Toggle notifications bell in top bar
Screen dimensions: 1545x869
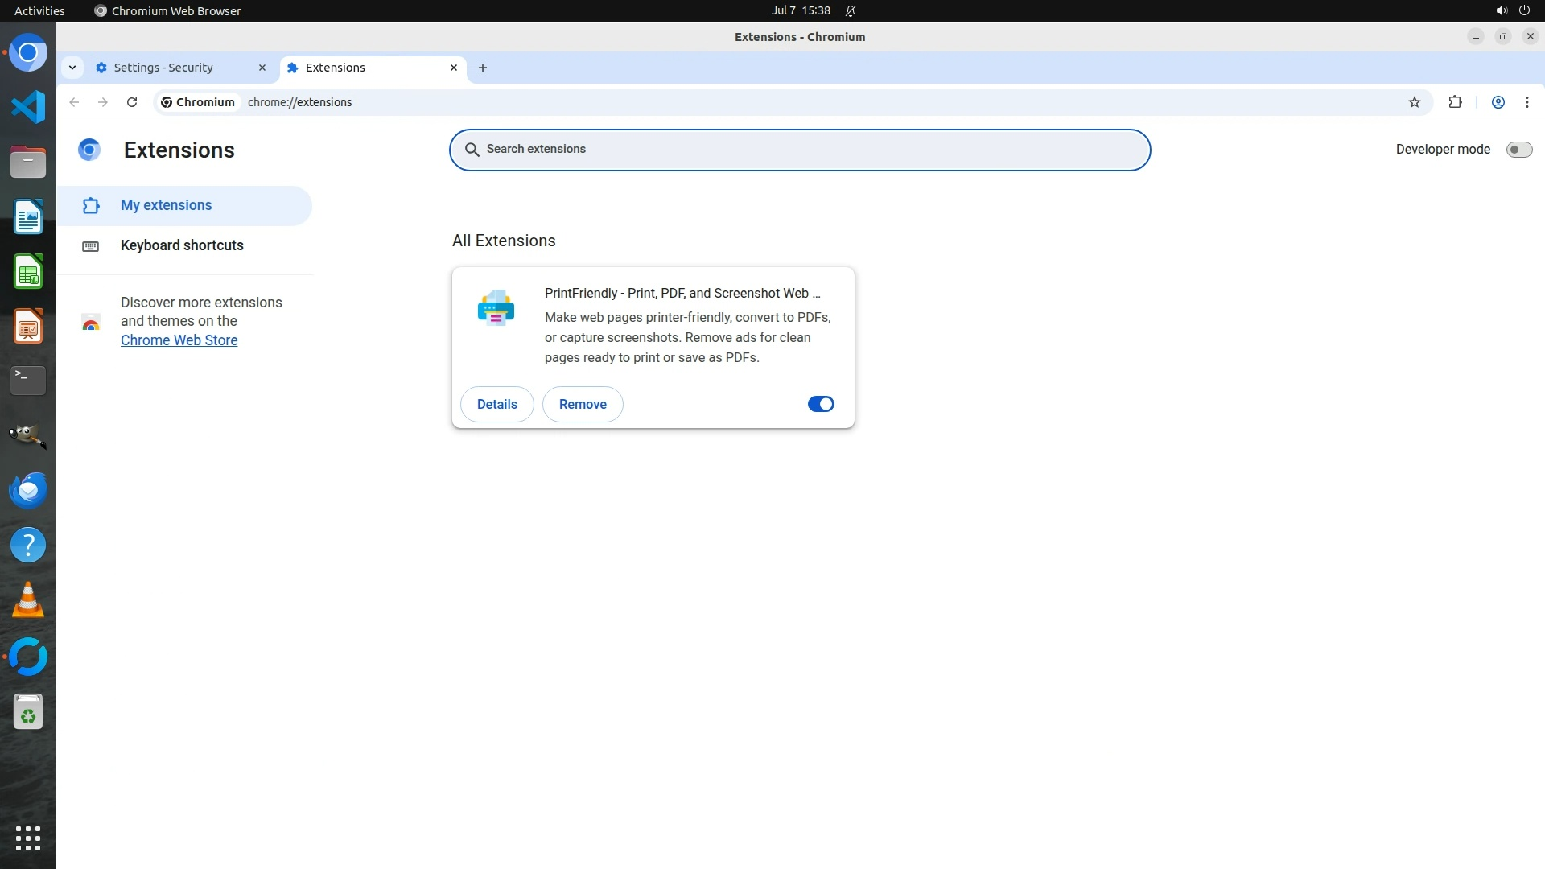851,10
